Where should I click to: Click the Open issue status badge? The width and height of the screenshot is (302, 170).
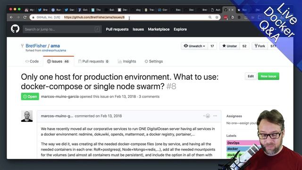[x=30, y=96]
